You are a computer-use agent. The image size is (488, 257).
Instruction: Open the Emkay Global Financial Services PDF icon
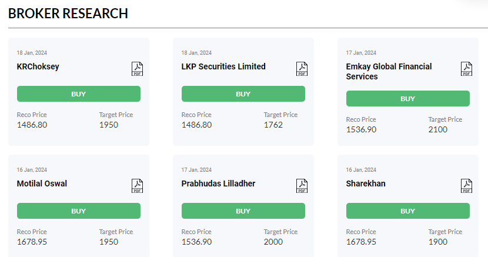pos(466,69)
